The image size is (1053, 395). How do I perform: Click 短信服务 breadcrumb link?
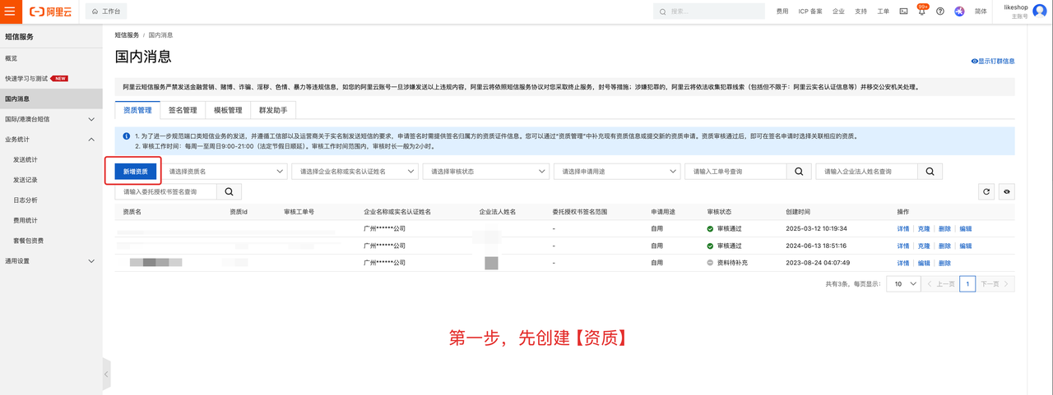click(x=127, y=35)
